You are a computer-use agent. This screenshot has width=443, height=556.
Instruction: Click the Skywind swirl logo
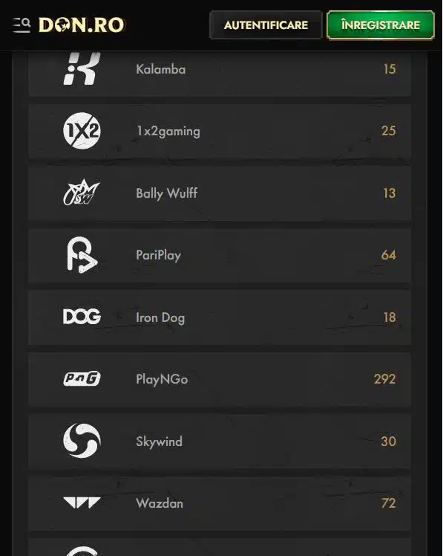point(82,441)
